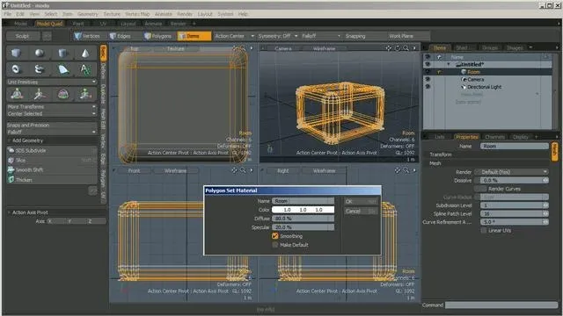Collapse the Untitled scene tree
Image resolution: width=563 pixels, height=316 pixels.
(x=449, y=64)
